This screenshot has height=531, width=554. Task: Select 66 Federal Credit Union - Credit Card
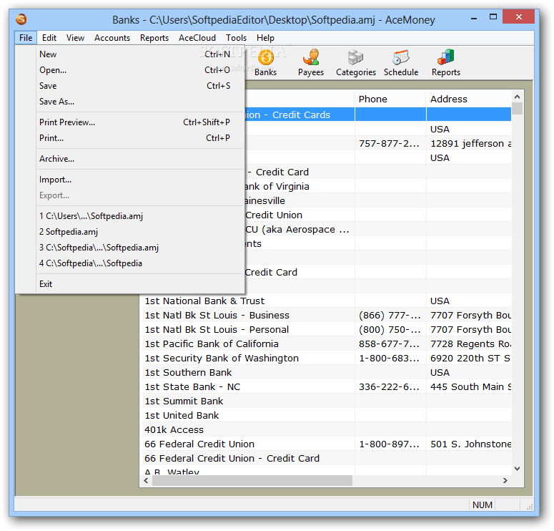[x=325, y=459]
